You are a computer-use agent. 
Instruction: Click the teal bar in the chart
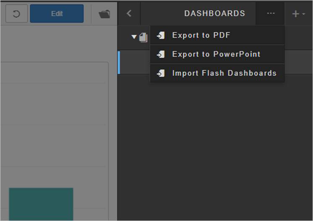point(41,204)
